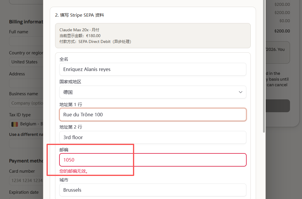Click the chevron arrow in the country selector
This screenshot has width=302, height=199.
pyautogui.click(x=240, y=92)
